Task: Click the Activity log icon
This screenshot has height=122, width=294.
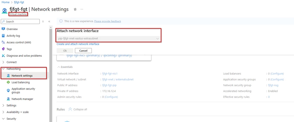Action: (3, 36)
